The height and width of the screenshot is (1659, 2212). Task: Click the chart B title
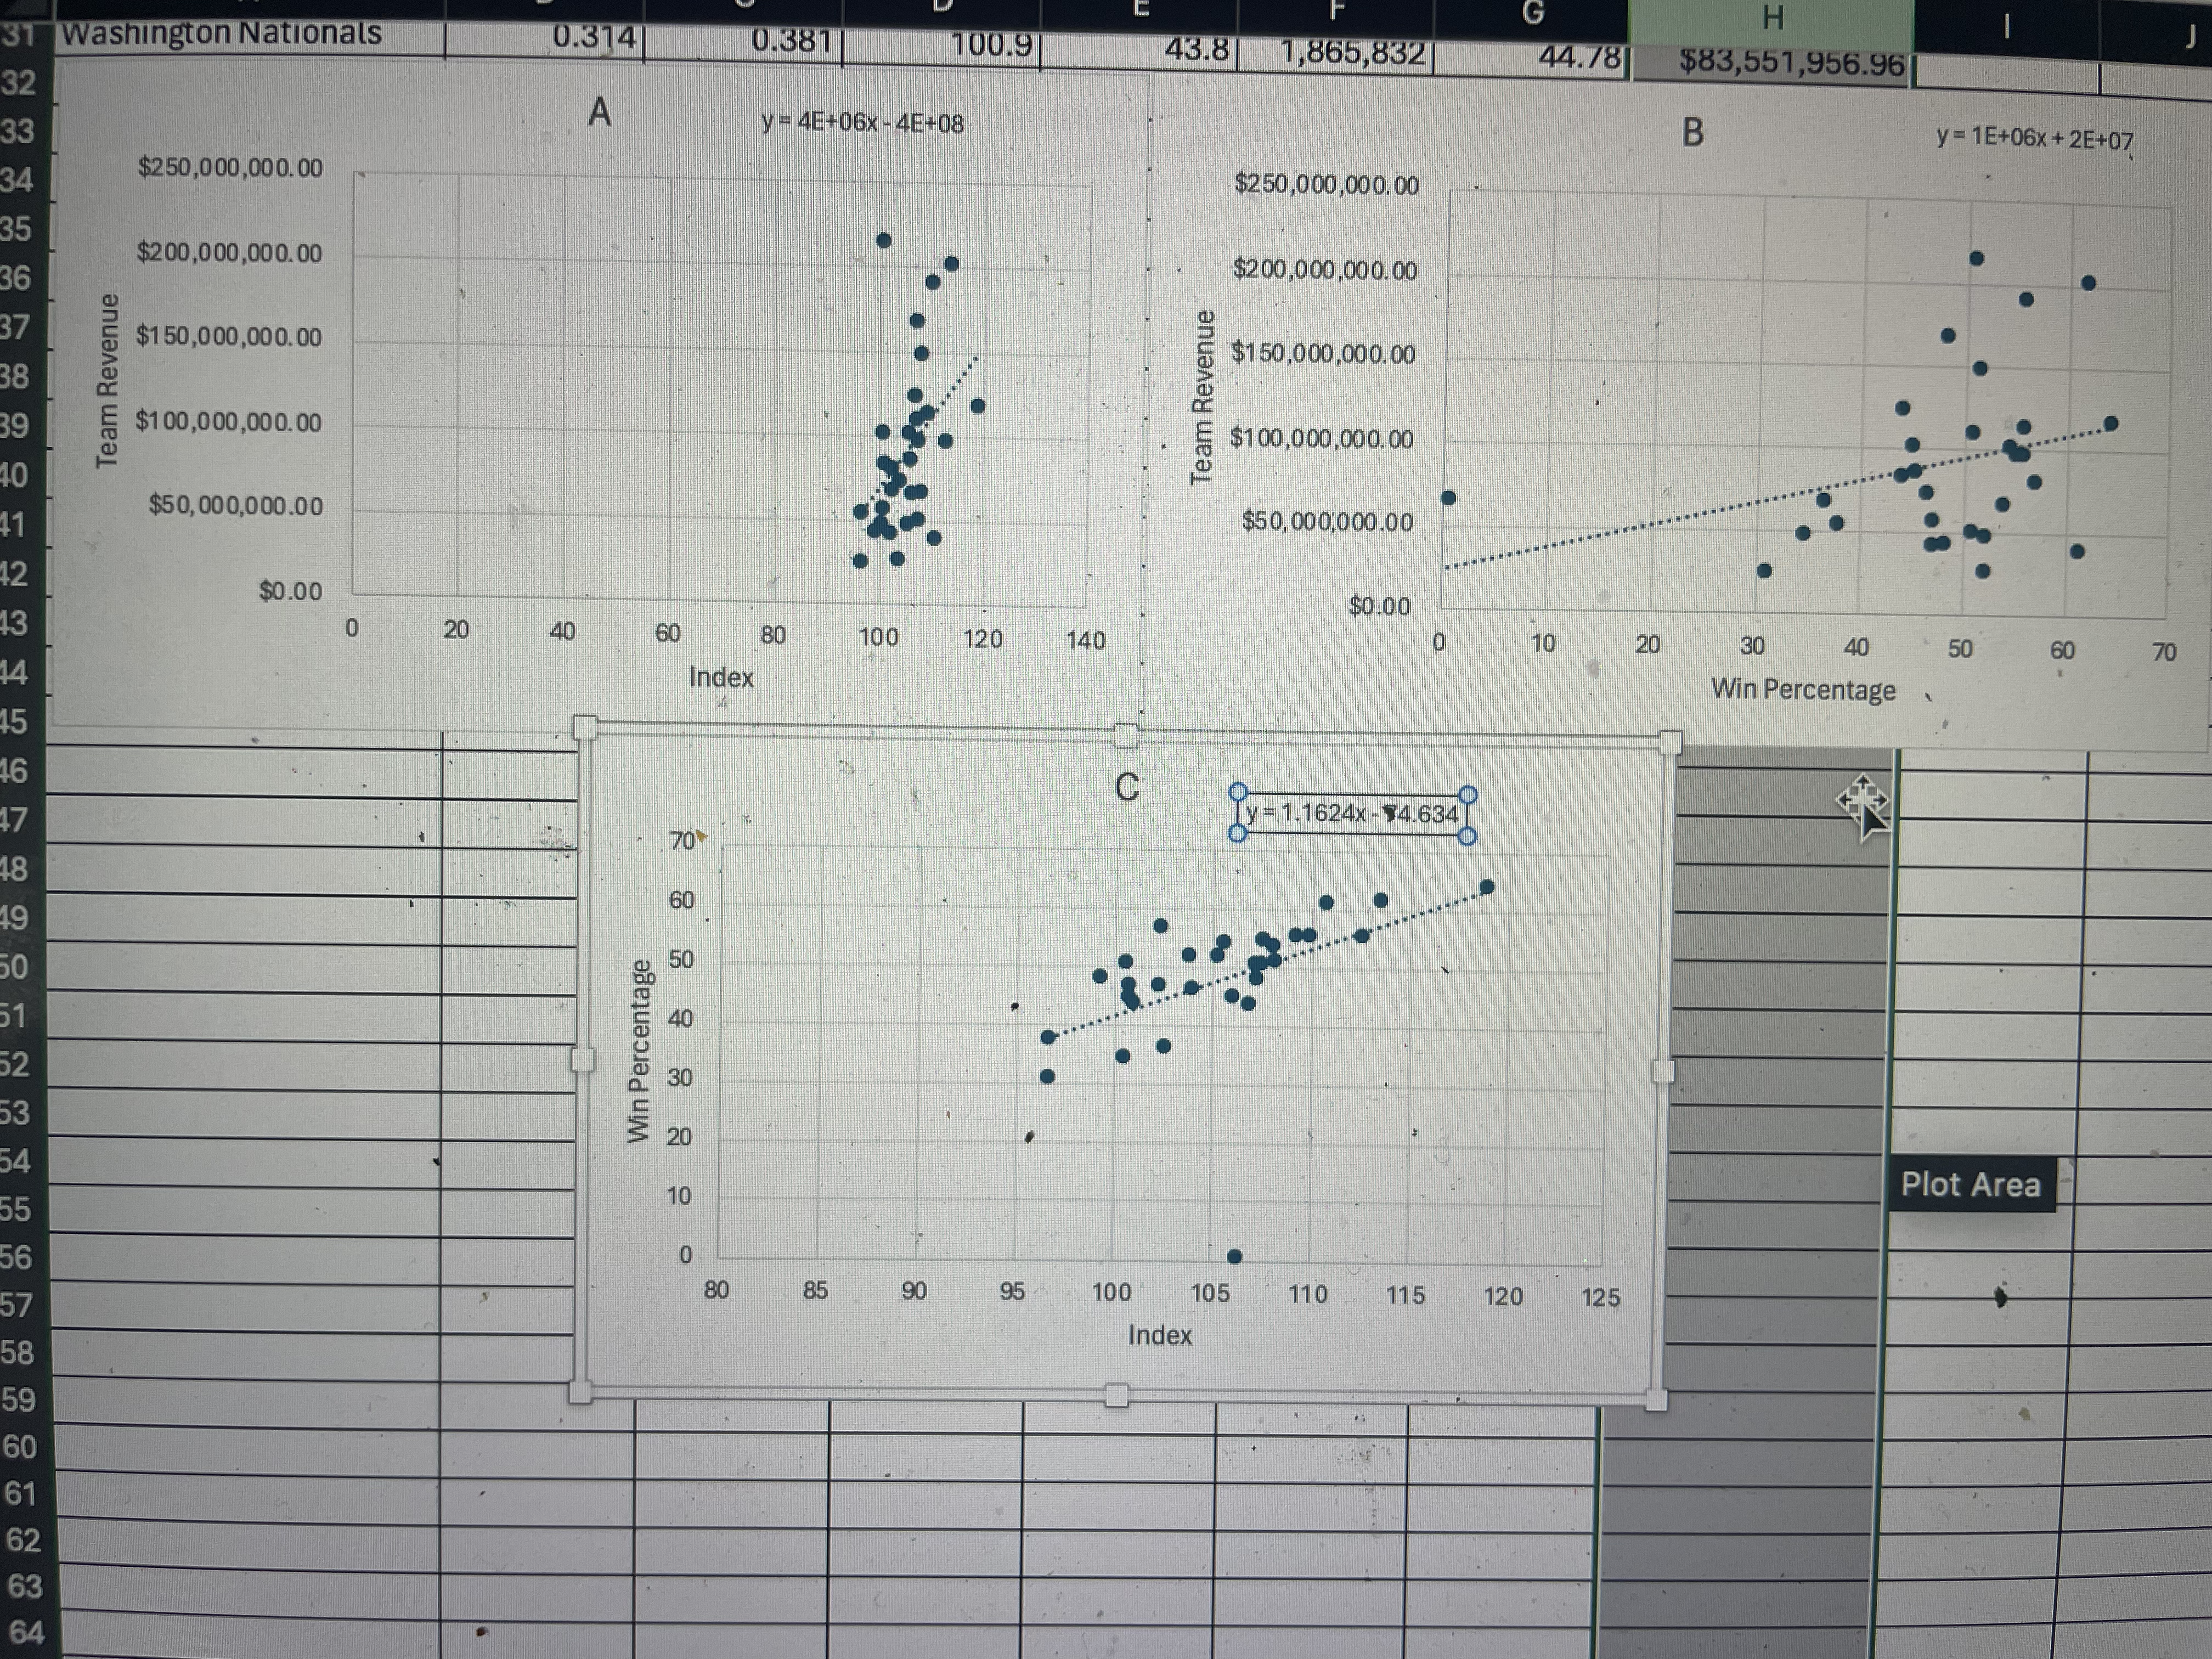(1692, 132)
